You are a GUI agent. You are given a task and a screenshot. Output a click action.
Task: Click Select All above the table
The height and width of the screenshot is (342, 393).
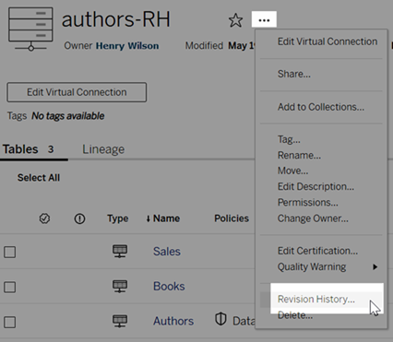click(x=39, y=178)
